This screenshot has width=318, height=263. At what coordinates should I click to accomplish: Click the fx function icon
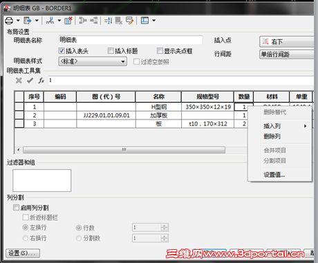pos(41,81)
